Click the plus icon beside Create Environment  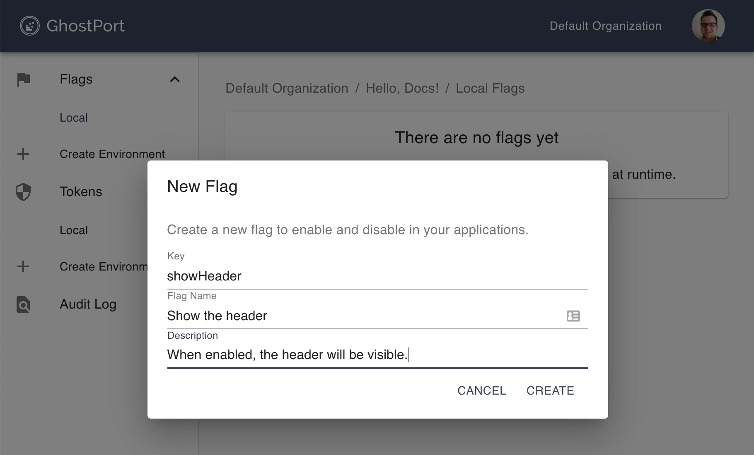[x=23, y=154]
